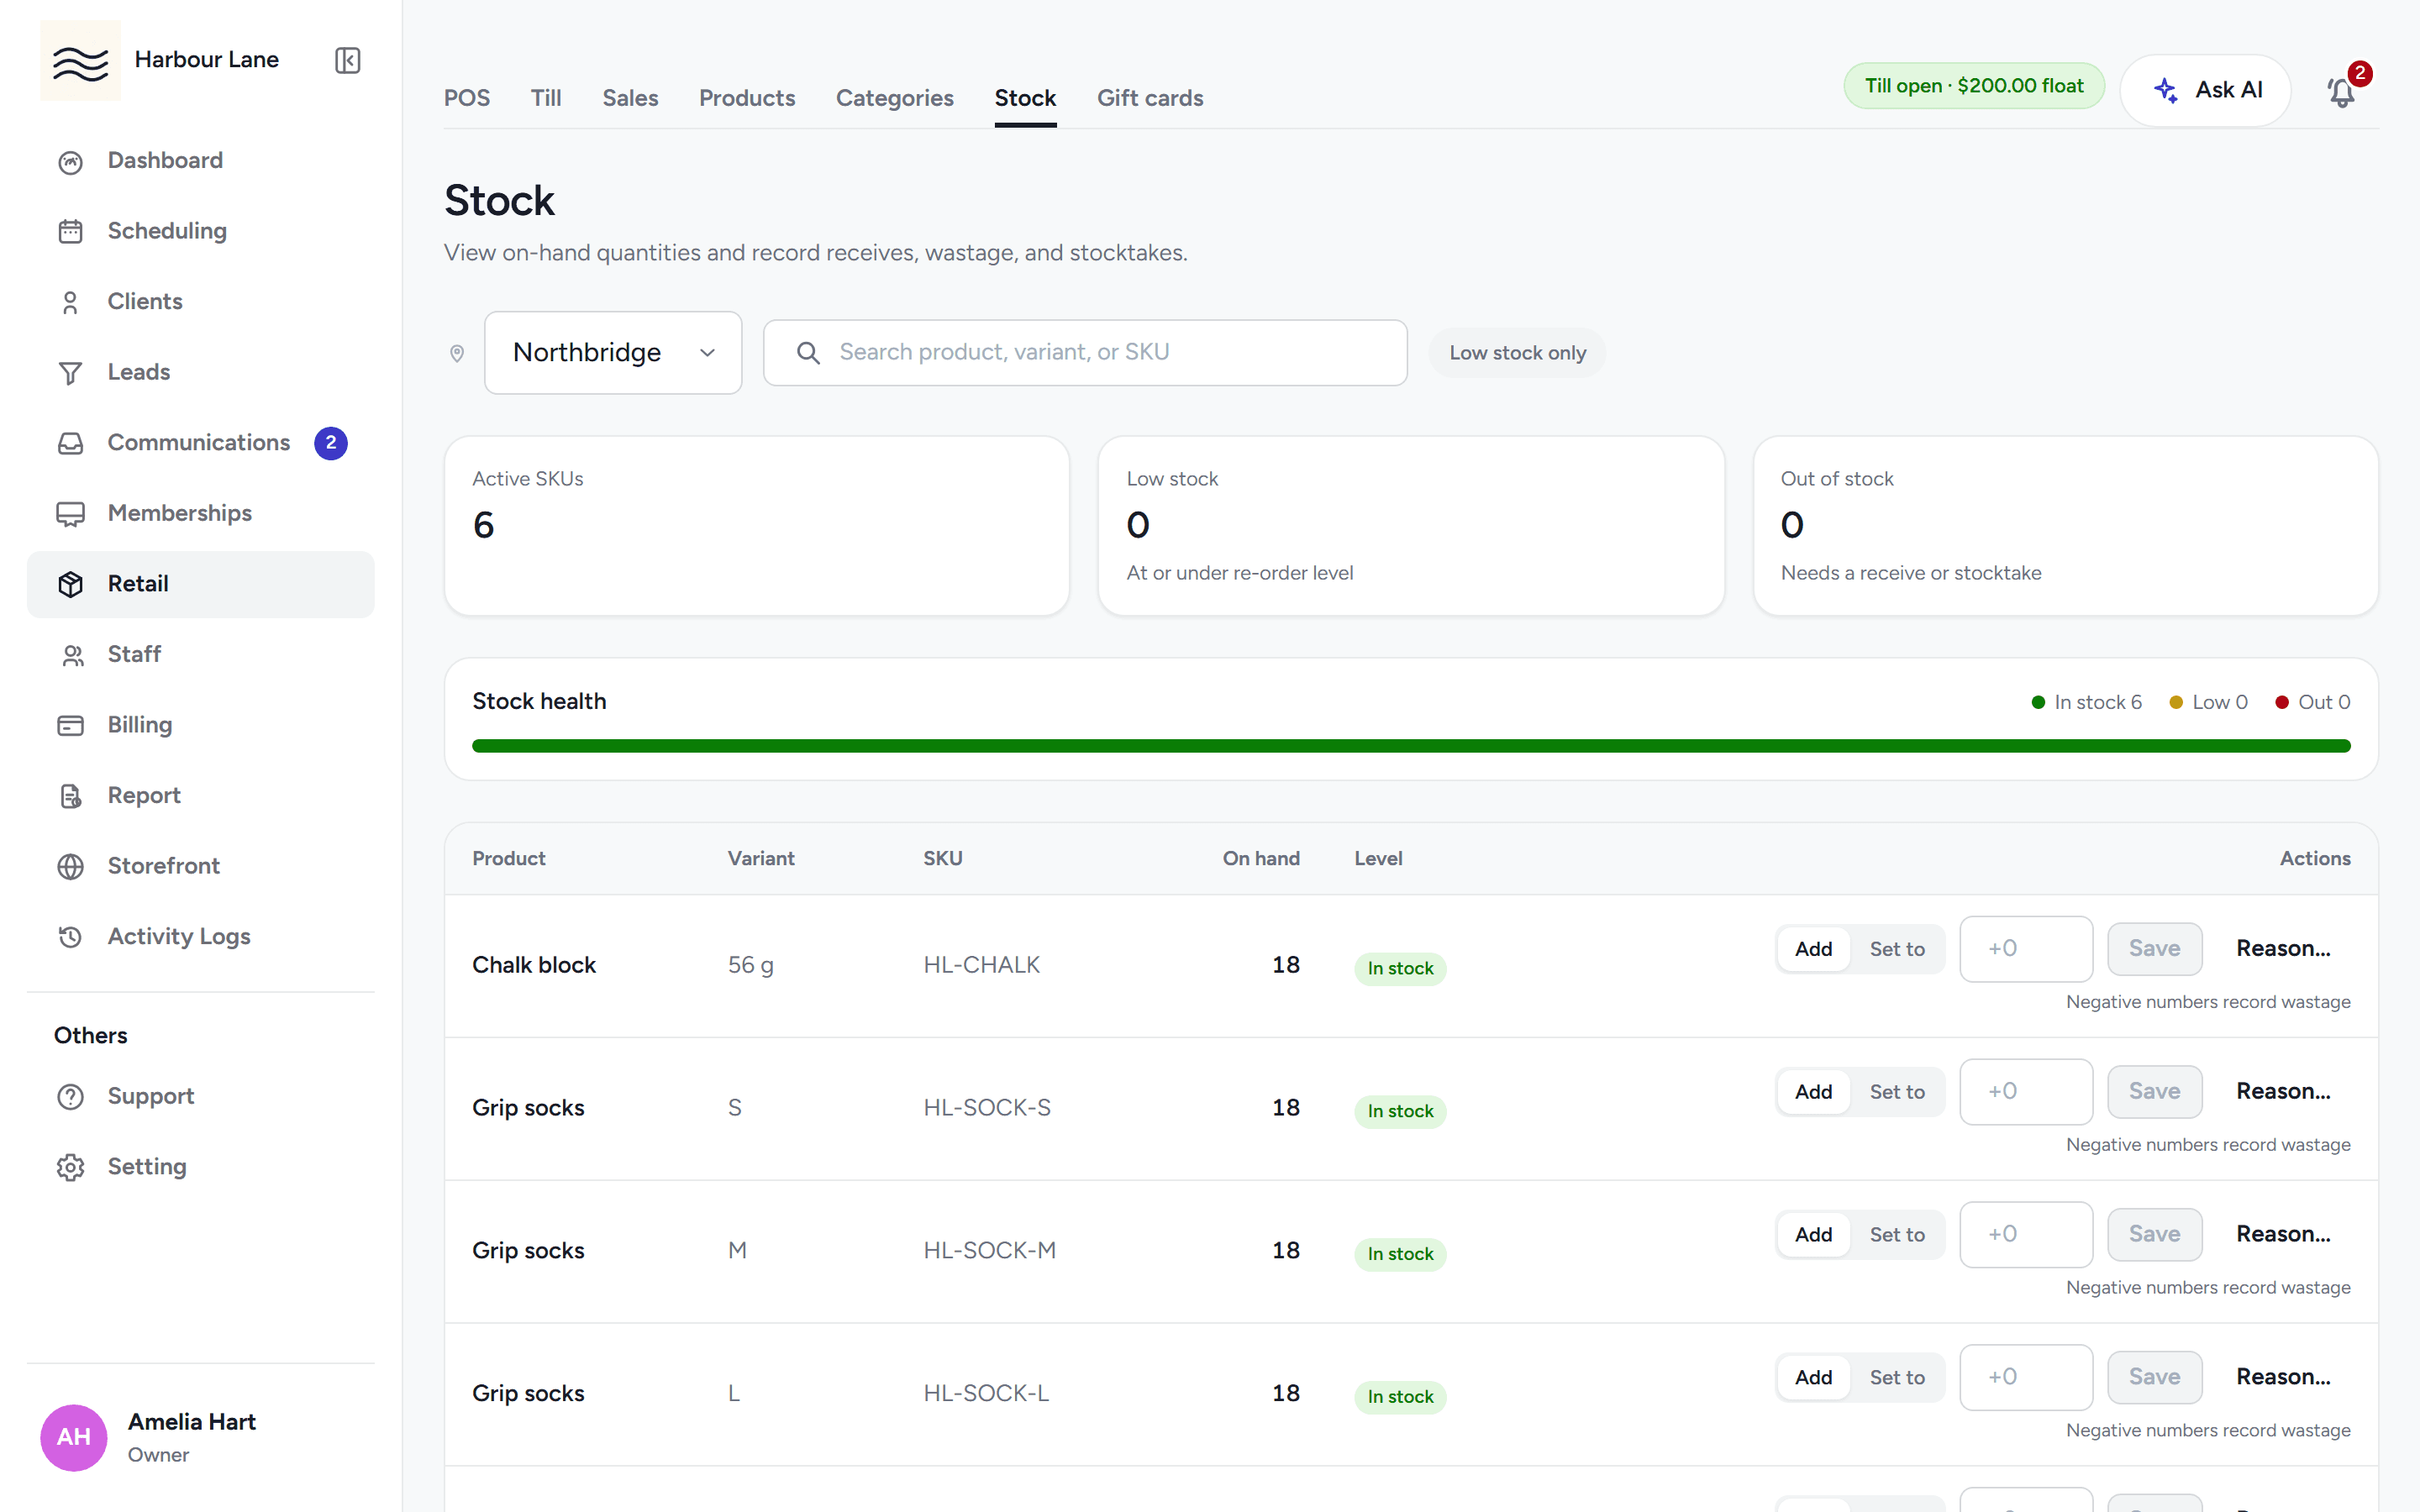Click the Out of stock summary card

2065,526
